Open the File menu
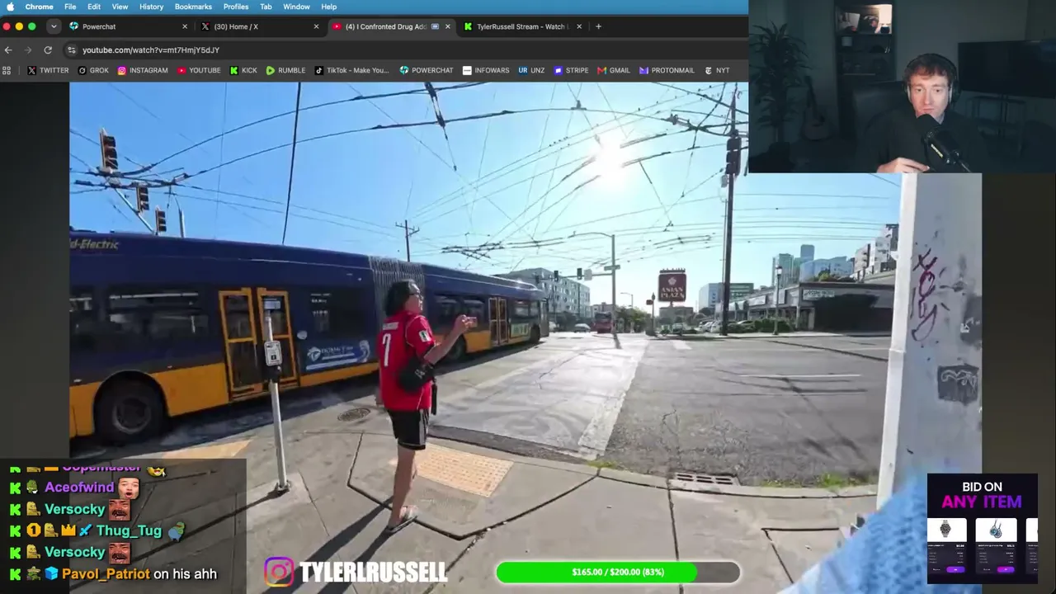 tap(70, 7)
